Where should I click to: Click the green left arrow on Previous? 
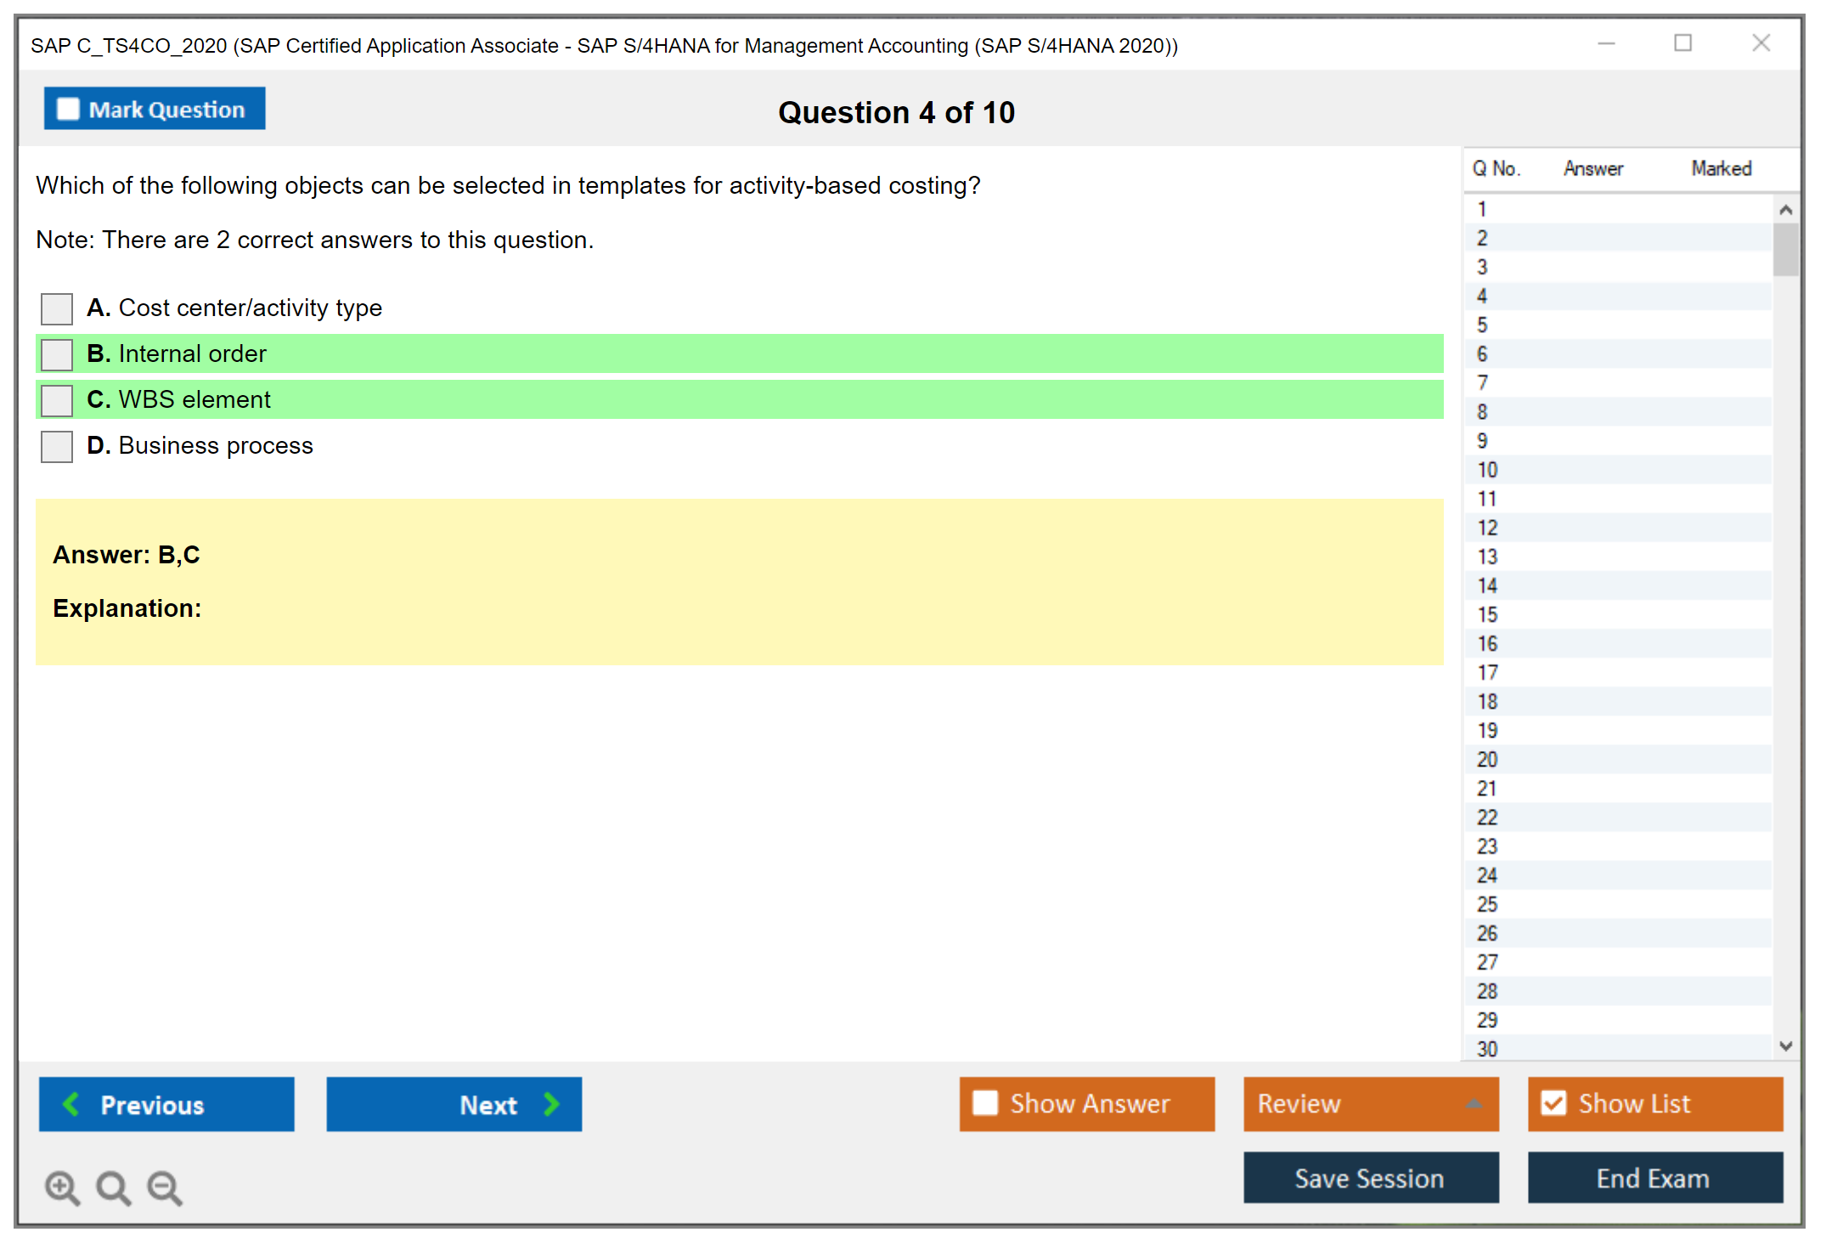(x=71, y=1104)
